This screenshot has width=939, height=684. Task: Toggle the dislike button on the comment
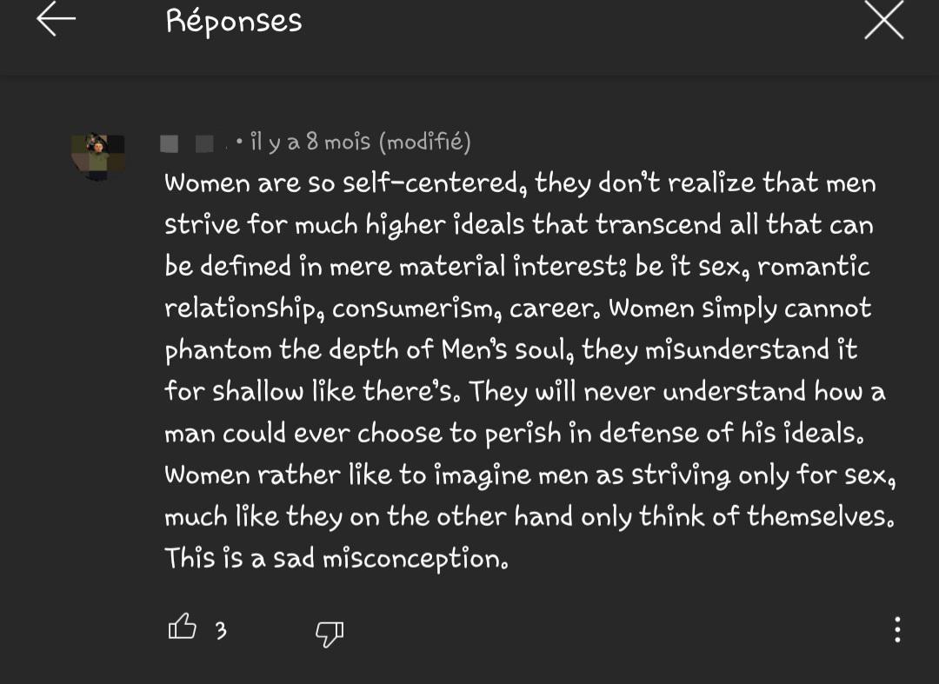click(x=330, y=633)
